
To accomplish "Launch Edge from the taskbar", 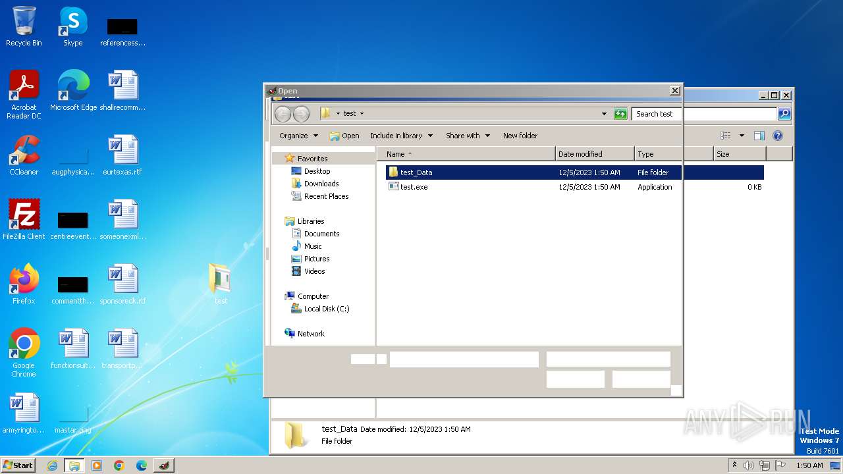I will click(142, 465).
